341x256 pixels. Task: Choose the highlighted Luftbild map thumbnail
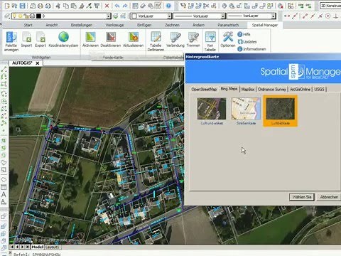tap(280, 111)
